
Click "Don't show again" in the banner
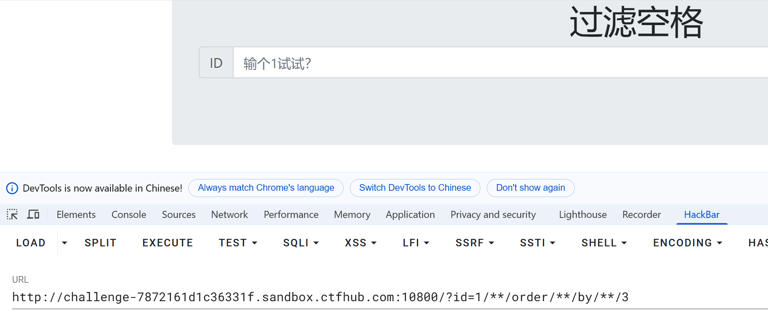530,188
